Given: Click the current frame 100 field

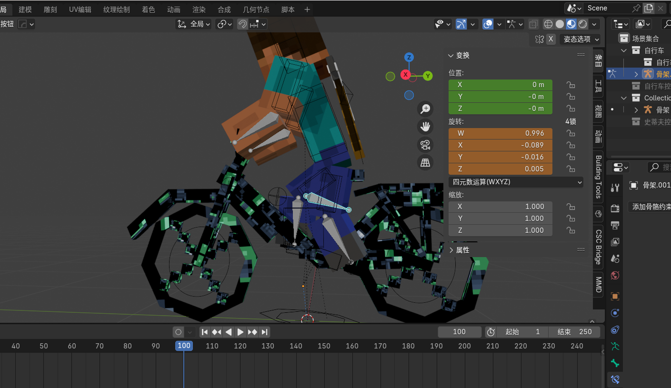Looking at the screenshot, I should click(460, 332).
